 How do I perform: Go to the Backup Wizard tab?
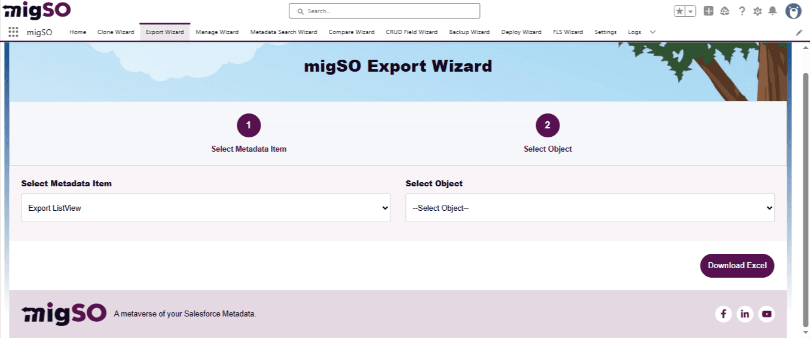pos(469,32)
